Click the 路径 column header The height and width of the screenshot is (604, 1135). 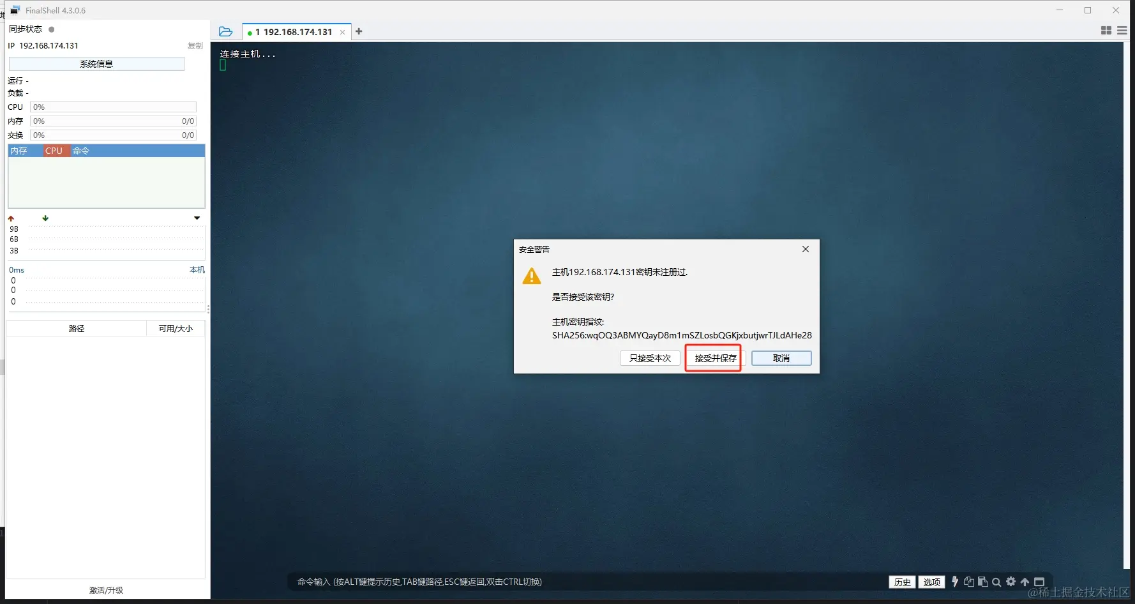(x=77, y=328)
